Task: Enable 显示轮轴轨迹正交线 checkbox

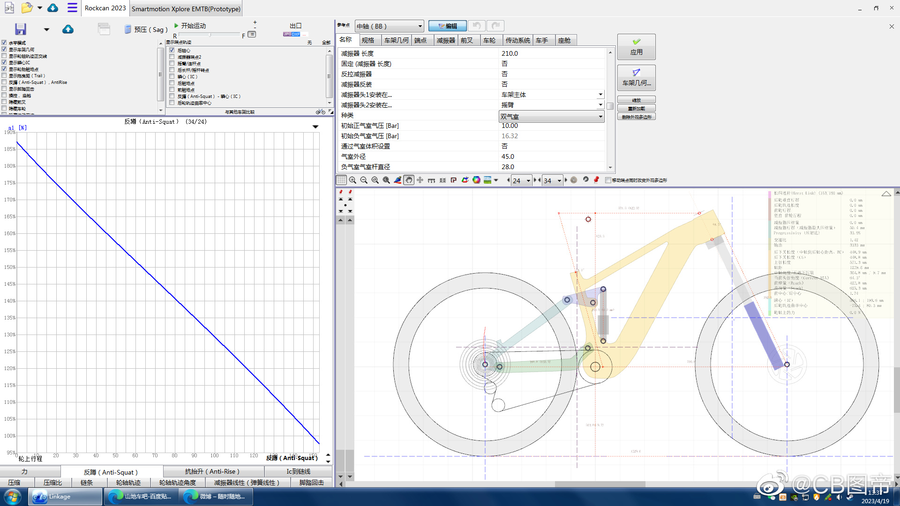Action: (x=4, y=56)
